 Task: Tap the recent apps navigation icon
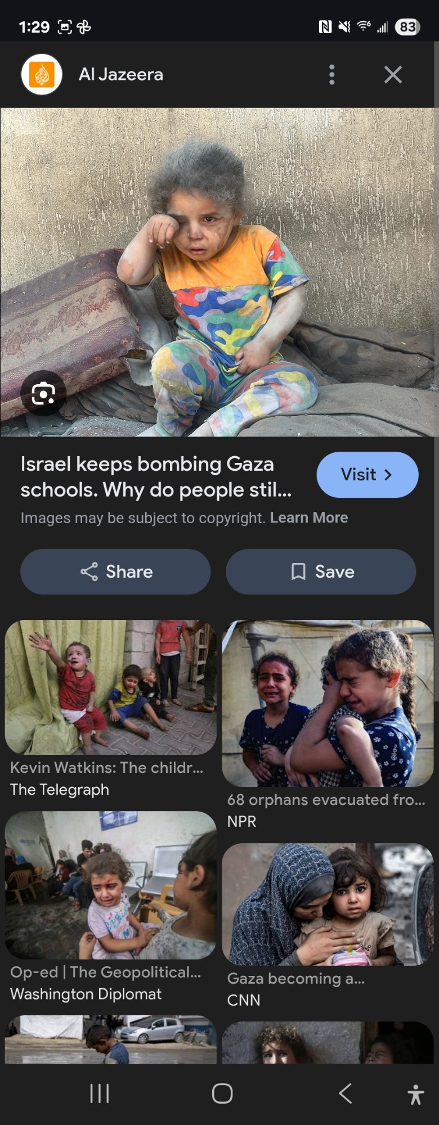coord(100,1093)
